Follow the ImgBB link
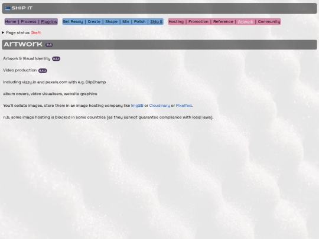This screenshot has height=239, width=319. pyautogui.click(x=137, y=106)
